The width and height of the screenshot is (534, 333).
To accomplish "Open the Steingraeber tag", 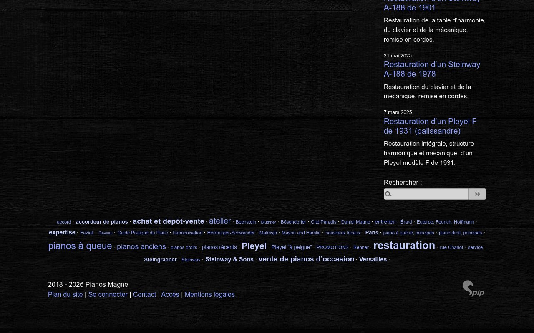I will (x=161, y=260).
